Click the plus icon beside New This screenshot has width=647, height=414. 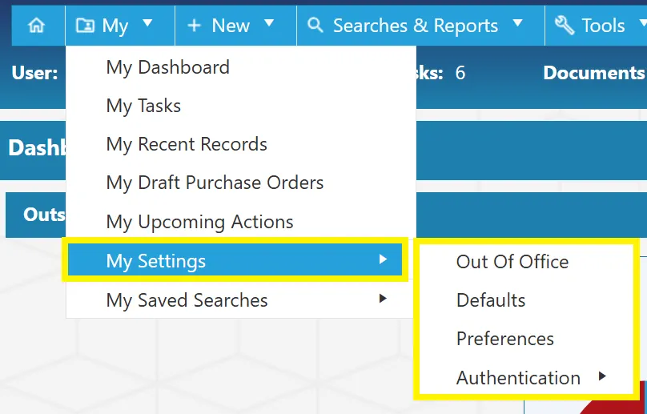point(194,26)
